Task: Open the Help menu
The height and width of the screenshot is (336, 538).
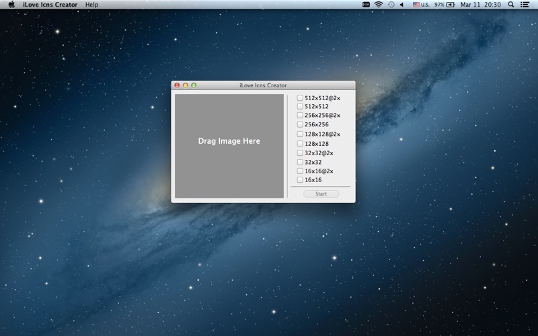Action: [91, 5]
